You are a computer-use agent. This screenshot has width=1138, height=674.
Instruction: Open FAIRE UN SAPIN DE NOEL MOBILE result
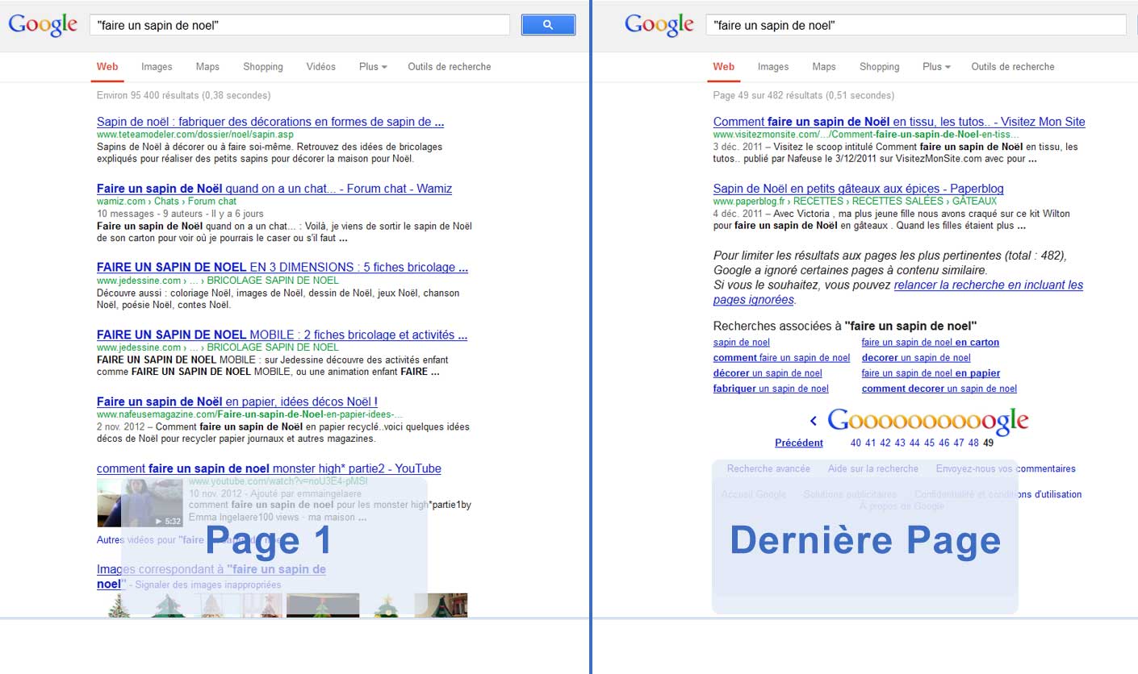pos(282,335)
